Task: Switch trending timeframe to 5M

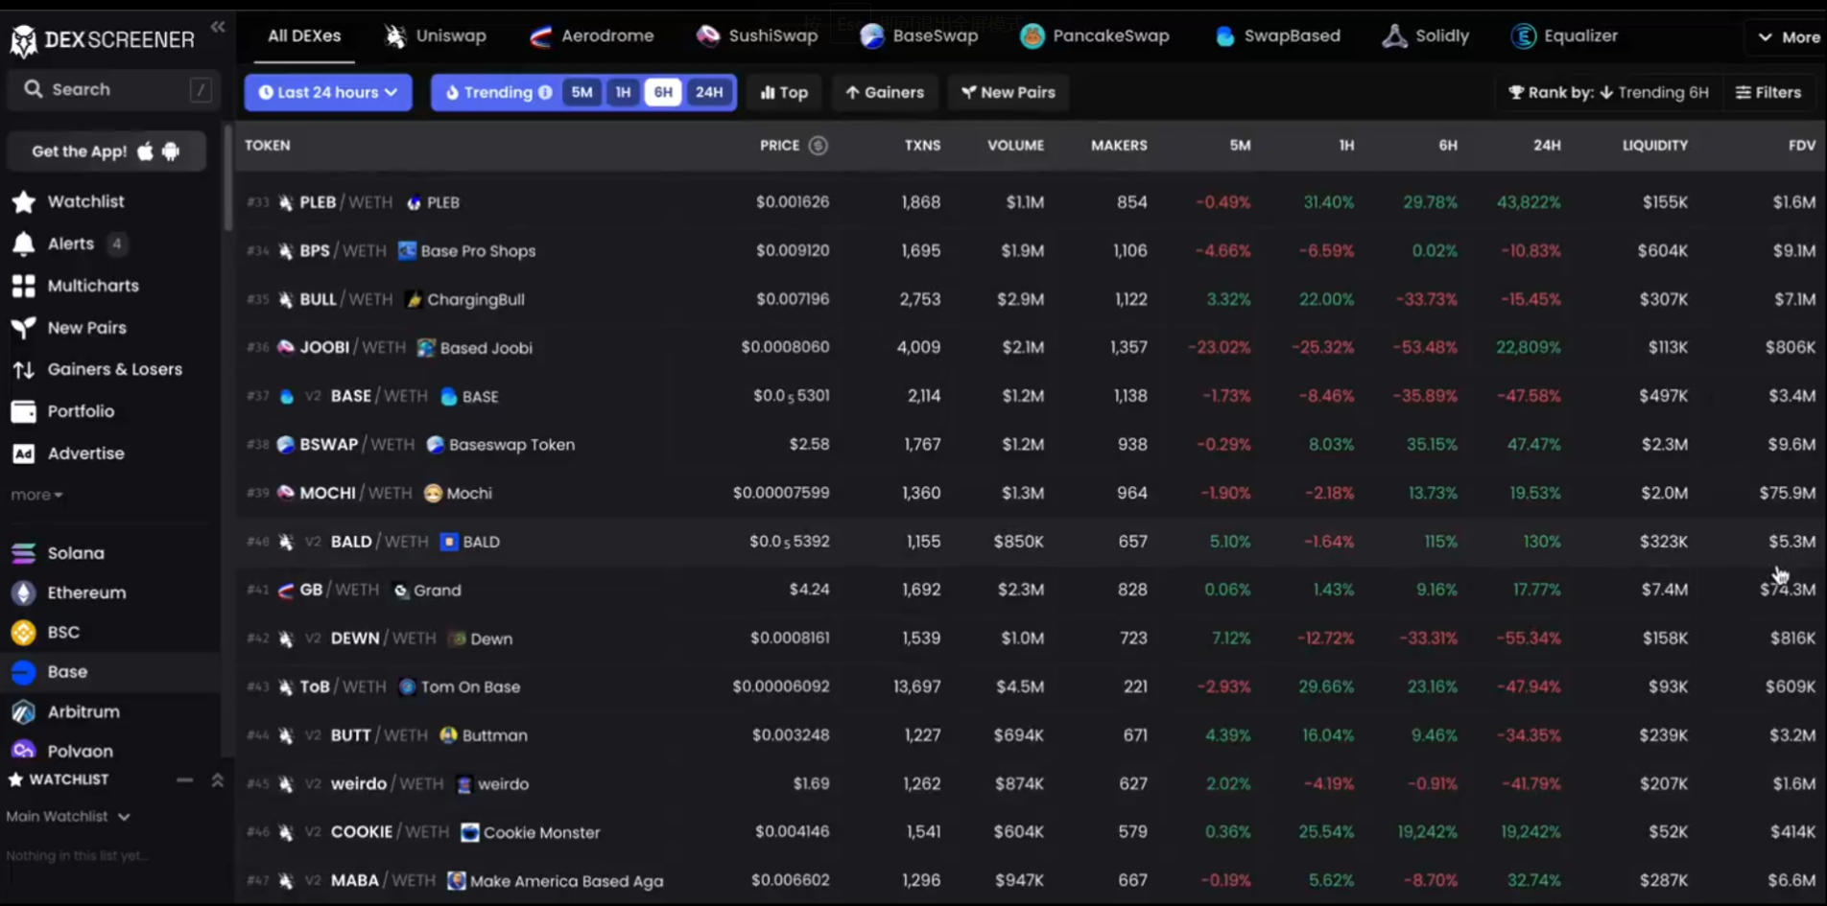Action: point(581,92)
